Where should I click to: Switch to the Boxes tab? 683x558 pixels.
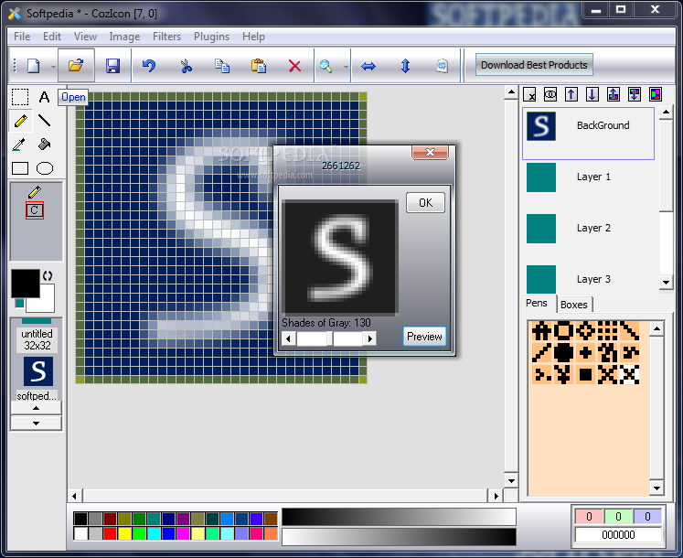(x=574, y=305)
